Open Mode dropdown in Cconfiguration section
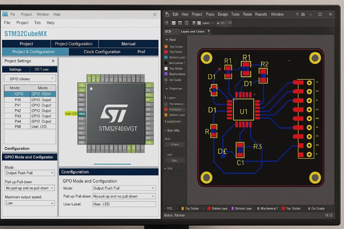 124,188
